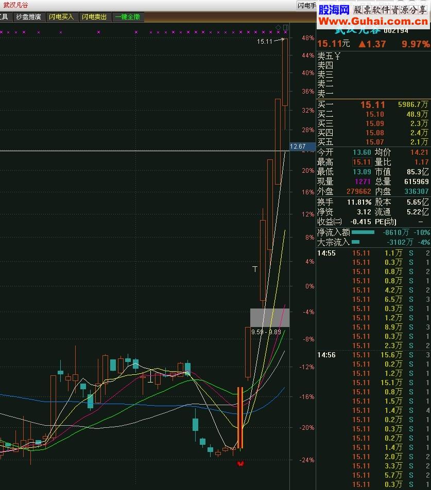Select the 买一 15.11 bid row
The height and width of the screenshot is (490, 431).
(x=373, y=105)
